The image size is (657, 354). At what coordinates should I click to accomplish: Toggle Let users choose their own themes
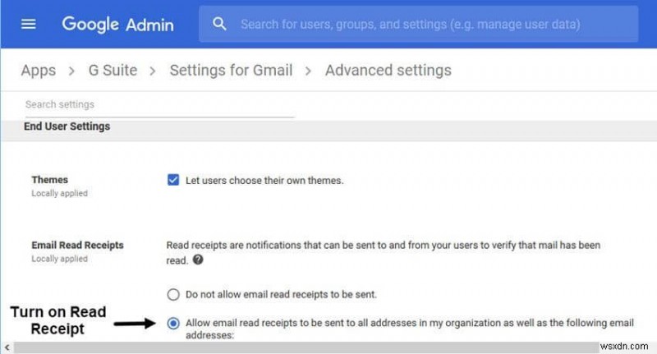173,180
